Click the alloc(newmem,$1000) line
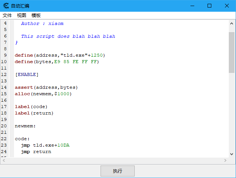236x178 pixels. 43,94
